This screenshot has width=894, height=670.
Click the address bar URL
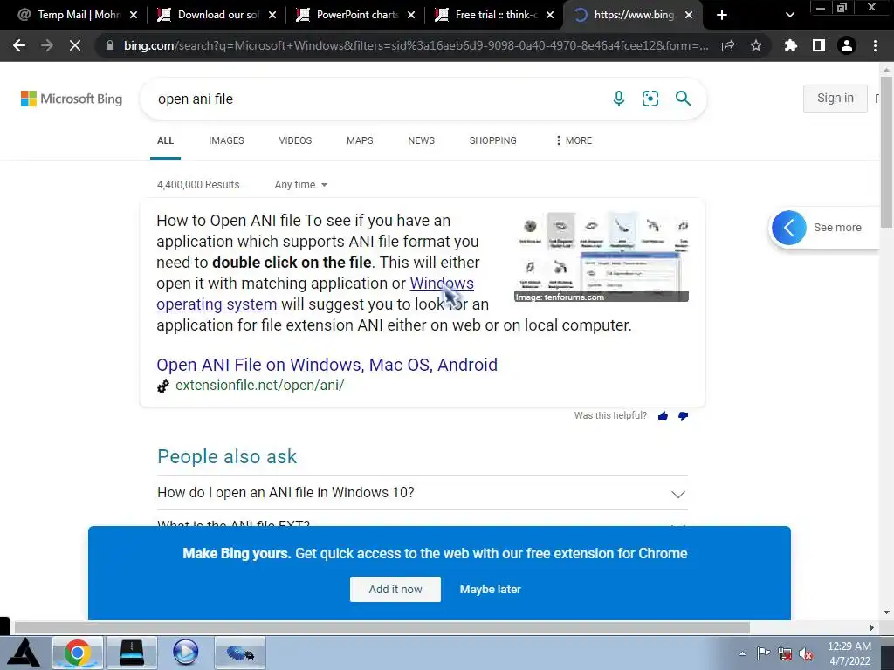[416, 45]
